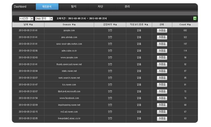Select the adm.cube.co.kr domain cell
This screenshot has height=127, width=211.
(69, 51)
